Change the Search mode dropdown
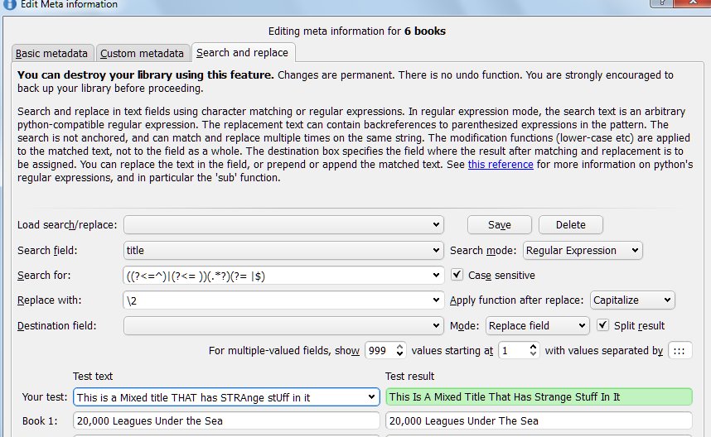The image size is (711, 437). pyautogui.click(x=582, y=250)
